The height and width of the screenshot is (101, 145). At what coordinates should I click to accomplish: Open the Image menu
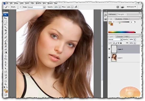[x=16, y=3]
